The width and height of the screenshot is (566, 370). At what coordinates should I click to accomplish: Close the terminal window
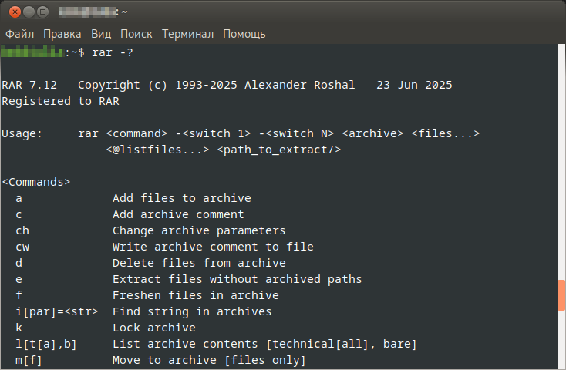[12, 12]
